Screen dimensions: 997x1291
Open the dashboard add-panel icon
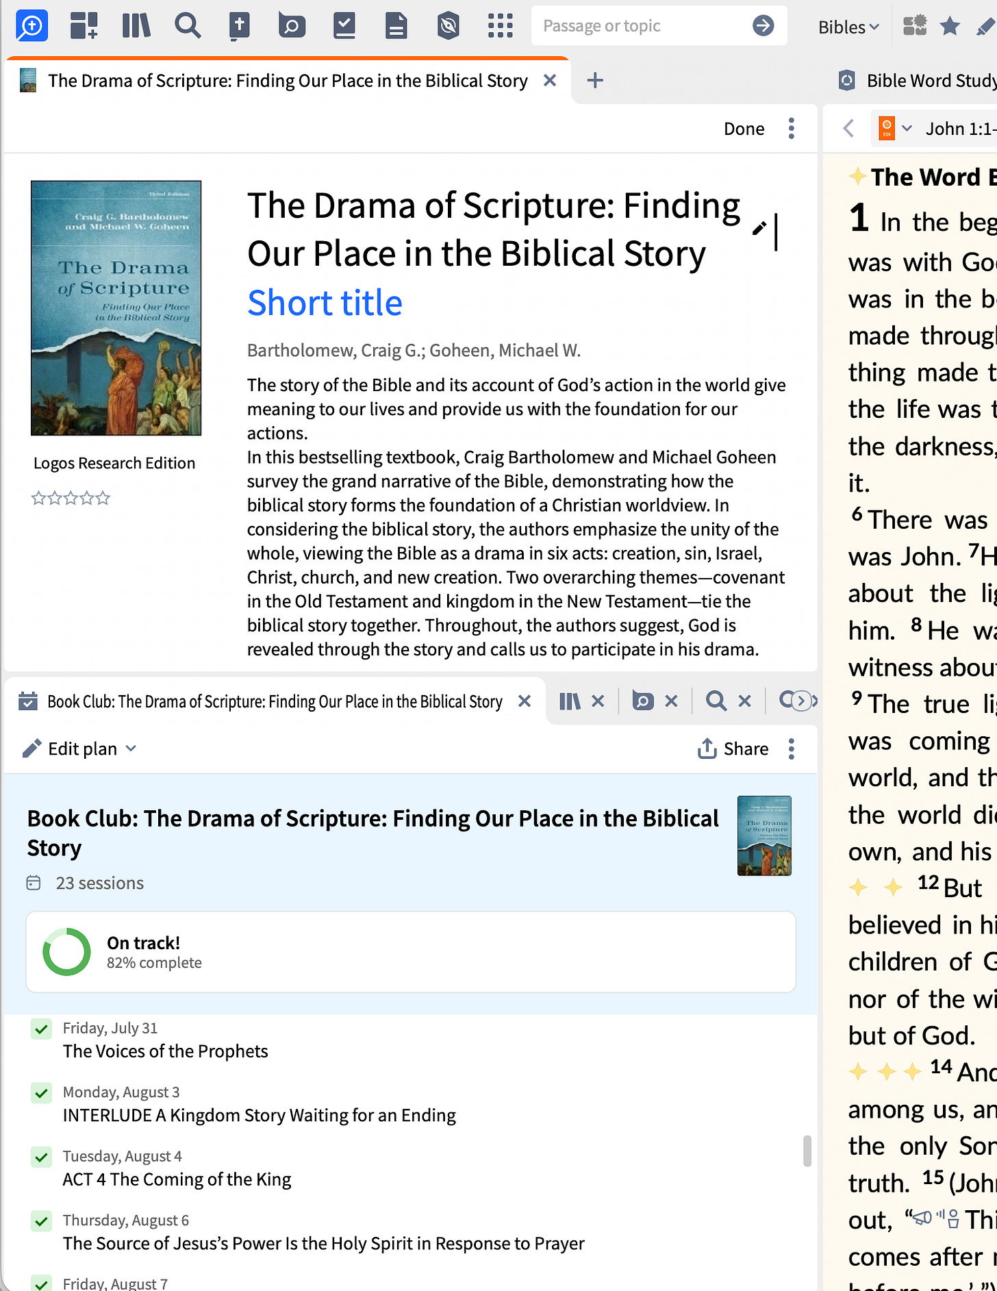[x=84, y=26]
